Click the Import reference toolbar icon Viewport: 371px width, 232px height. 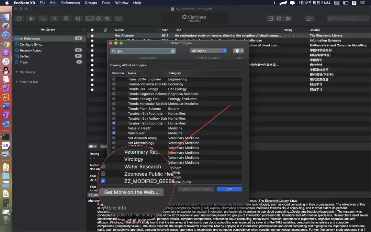coord(66,19)
